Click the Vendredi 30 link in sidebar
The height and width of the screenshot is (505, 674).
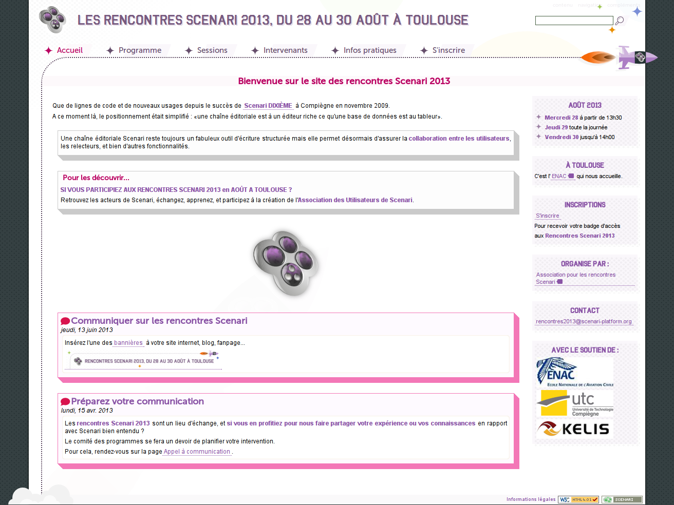[561, 137]
